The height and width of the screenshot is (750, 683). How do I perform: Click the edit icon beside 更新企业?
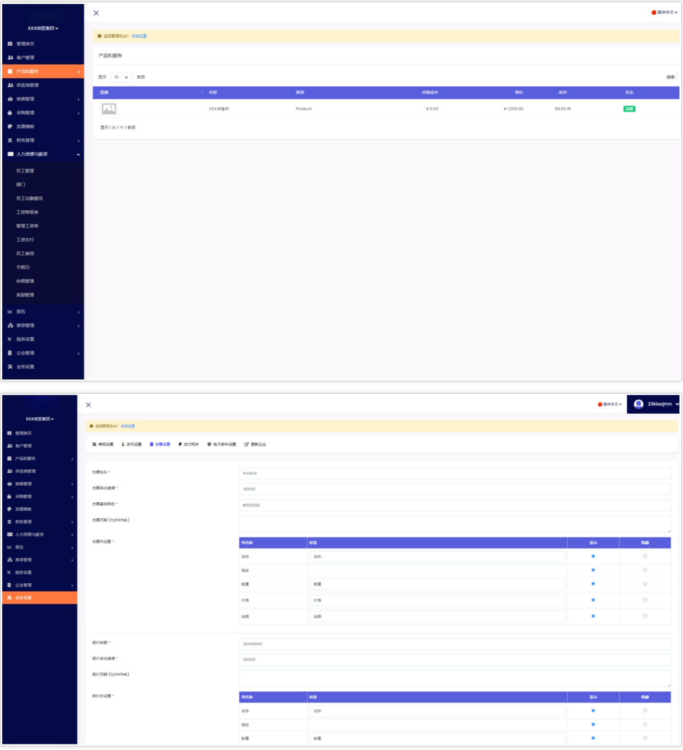pyautogui.click(x=246, y=444)
